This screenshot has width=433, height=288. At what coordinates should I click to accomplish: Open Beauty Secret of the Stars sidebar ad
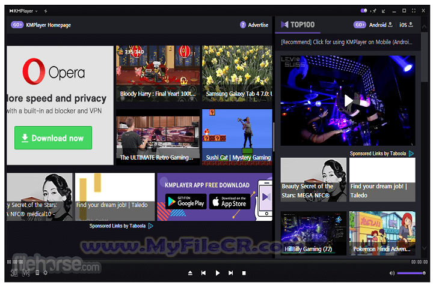313,179
